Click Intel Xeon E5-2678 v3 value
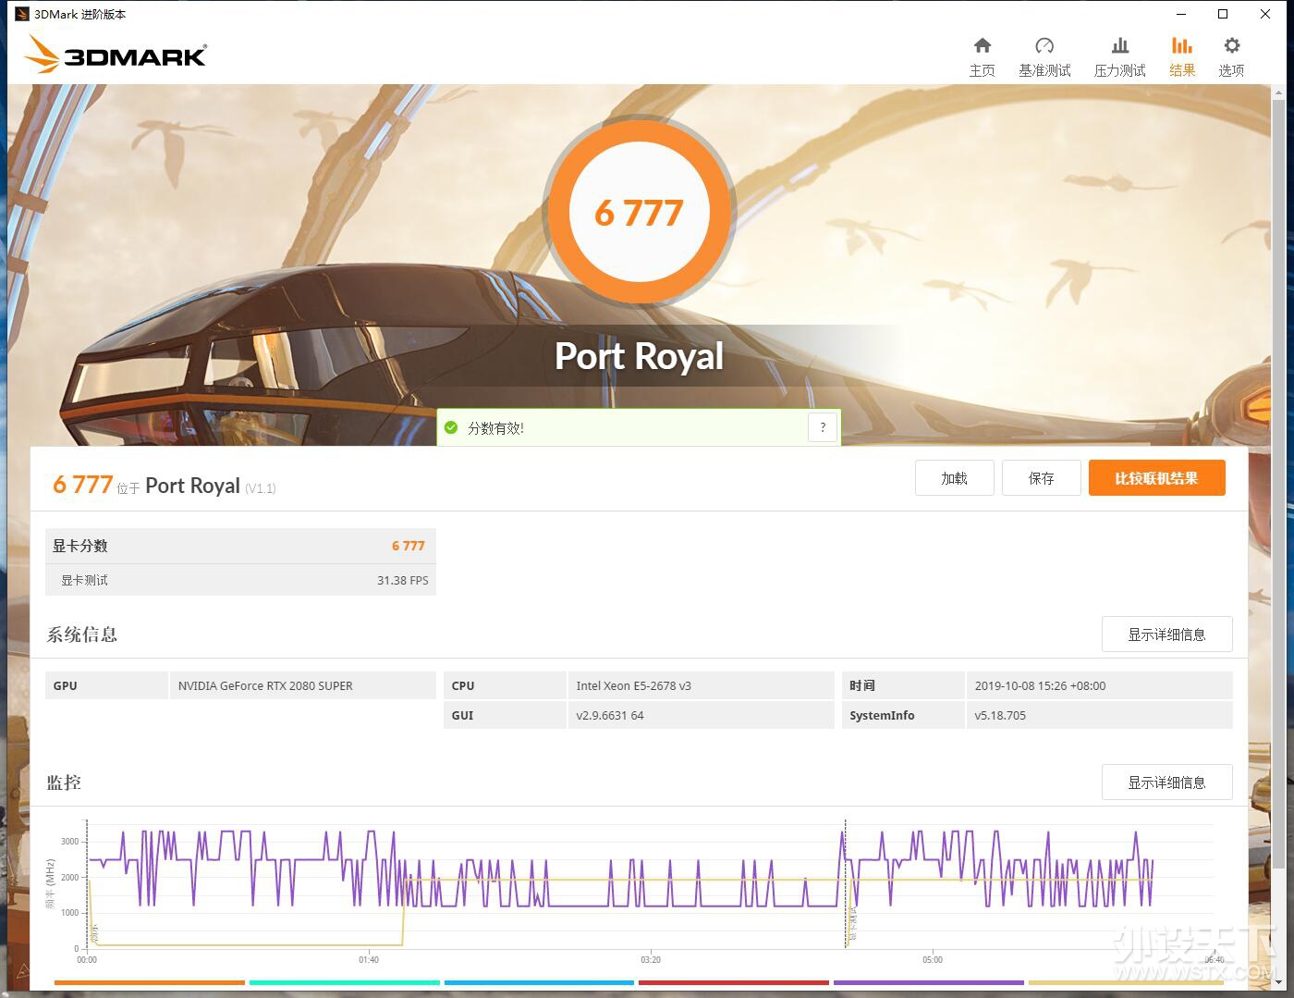1294x998 pixels. (633, 685)
